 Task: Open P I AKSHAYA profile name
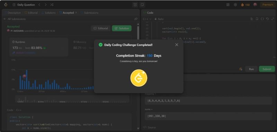17,31
